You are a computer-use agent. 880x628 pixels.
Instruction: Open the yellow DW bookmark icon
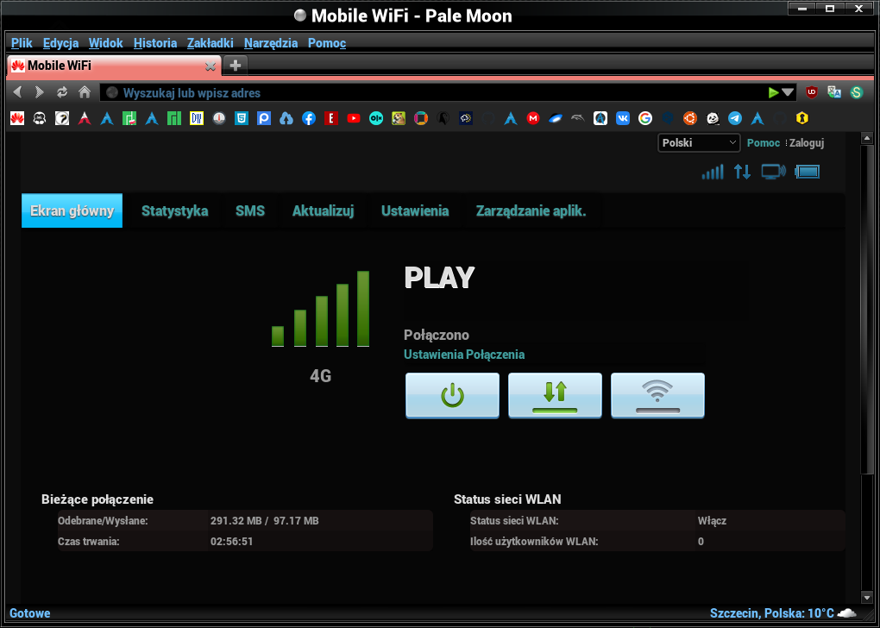[x=197, y=118]
